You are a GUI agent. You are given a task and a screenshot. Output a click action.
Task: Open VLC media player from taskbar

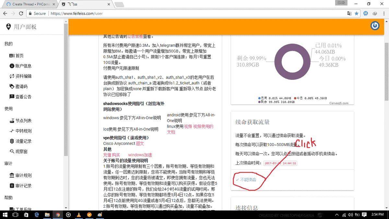point(79,214)
